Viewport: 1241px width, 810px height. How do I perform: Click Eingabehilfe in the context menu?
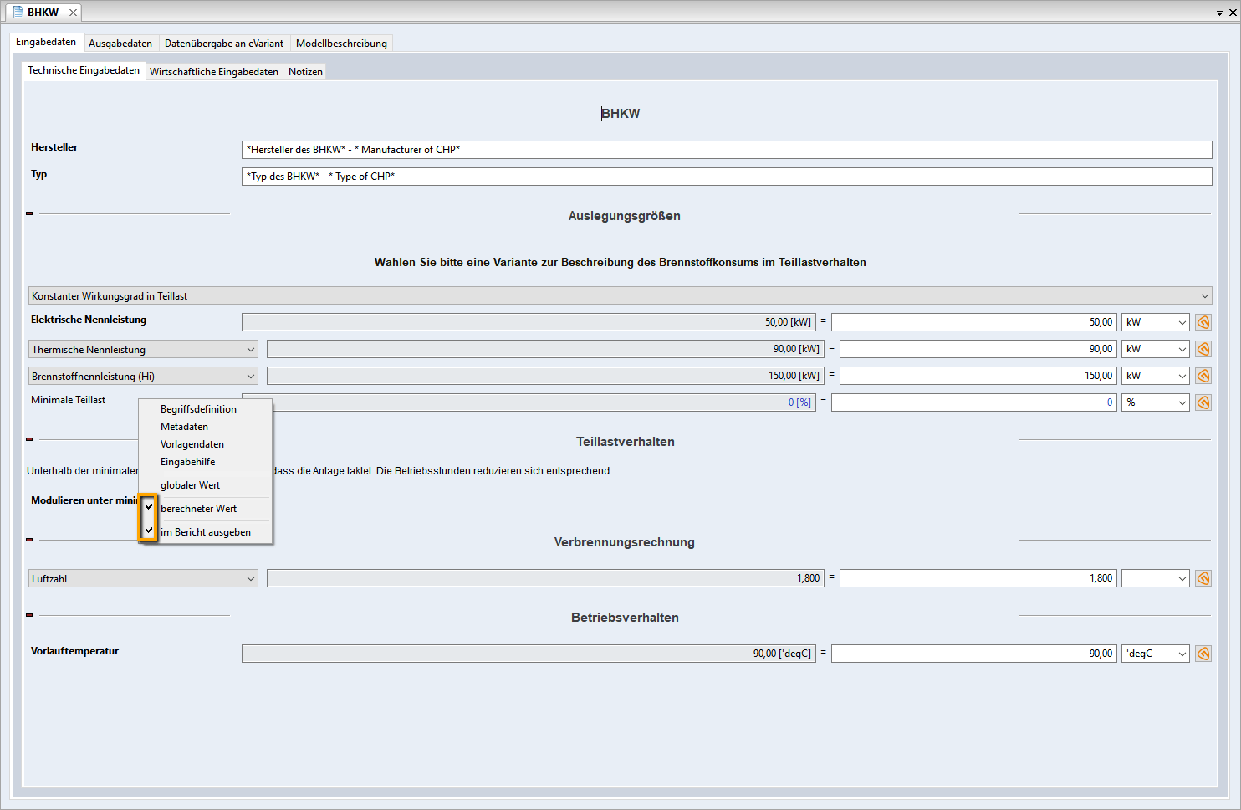[x=188, y=462]
